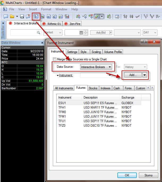Screen dimensions: 162x182
Task: Click the dotted bars chart style icon
Action: click(x=146, y=16)
